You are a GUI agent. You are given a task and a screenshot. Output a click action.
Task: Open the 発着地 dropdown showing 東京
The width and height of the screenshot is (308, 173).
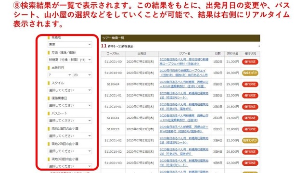click(x=70, y=45)
